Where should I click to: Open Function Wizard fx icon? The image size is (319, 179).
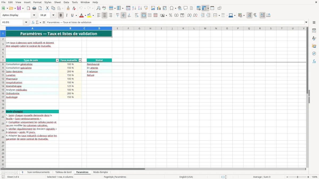pos(33,22)
